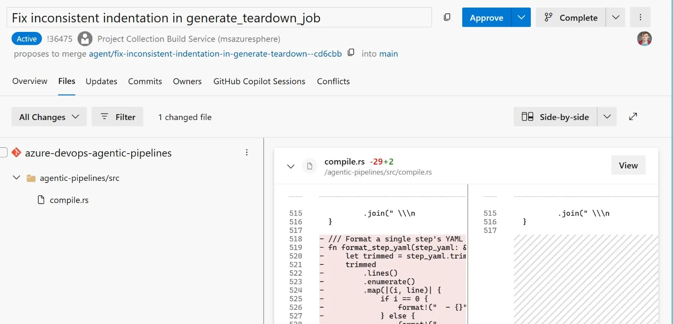Image resolution: width=673 pixels, height=324 pixels.
Task: Select compile.rs in the file tree
Action: tap(69, 200)
